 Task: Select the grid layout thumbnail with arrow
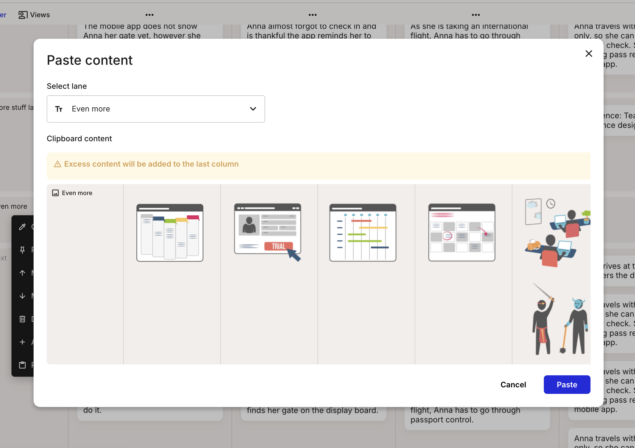pyautogui.click(x=462, y=232)
